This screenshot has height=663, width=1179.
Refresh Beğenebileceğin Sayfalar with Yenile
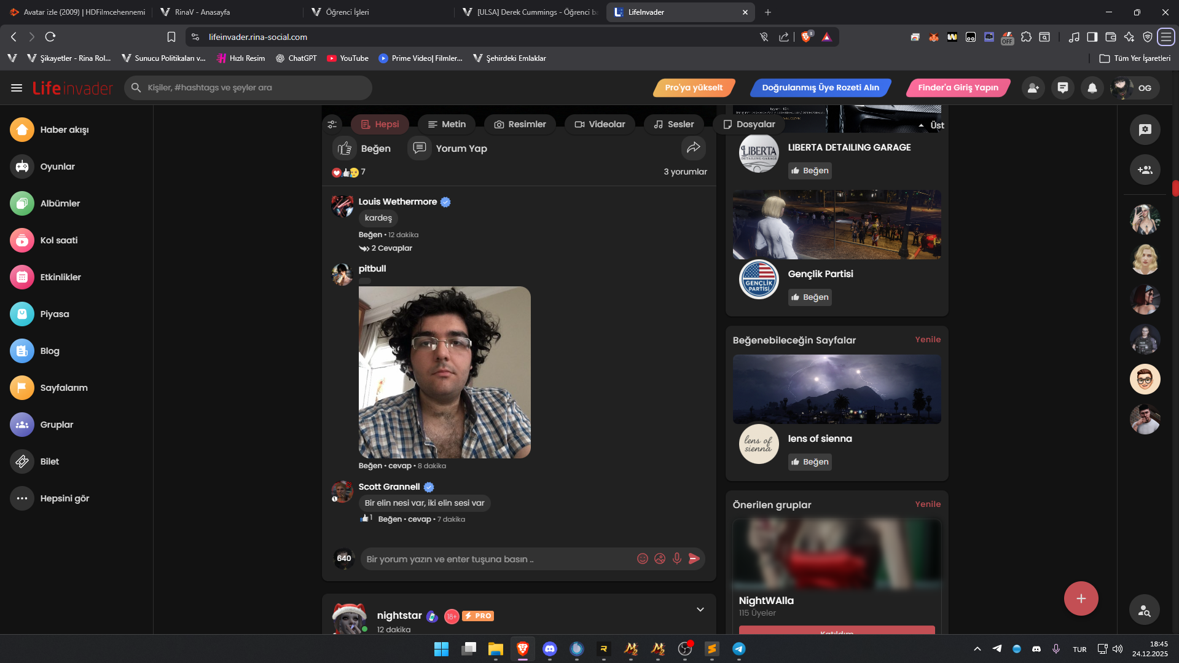pos(928,339)
